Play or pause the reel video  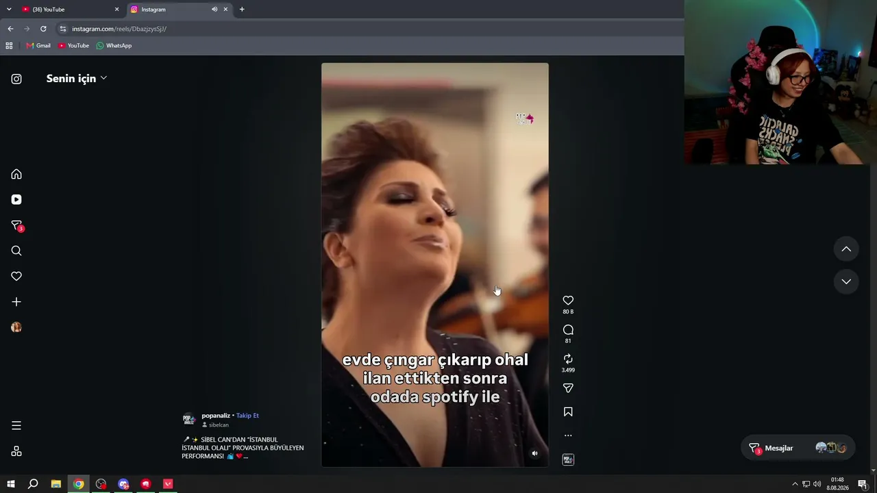pos(435,265)
